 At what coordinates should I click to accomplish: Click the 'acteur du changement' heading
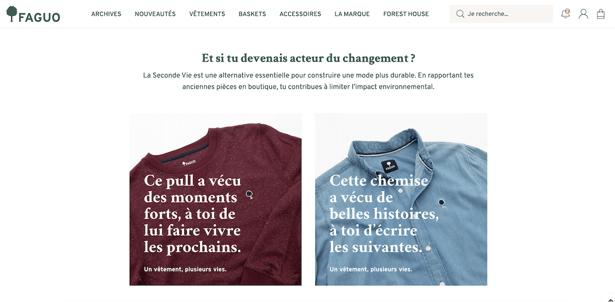point(308,58)
